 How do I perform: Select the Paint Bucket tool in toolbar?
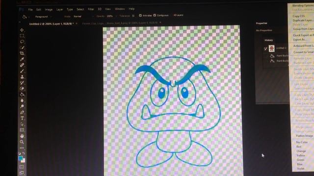[x=22, y=94]
